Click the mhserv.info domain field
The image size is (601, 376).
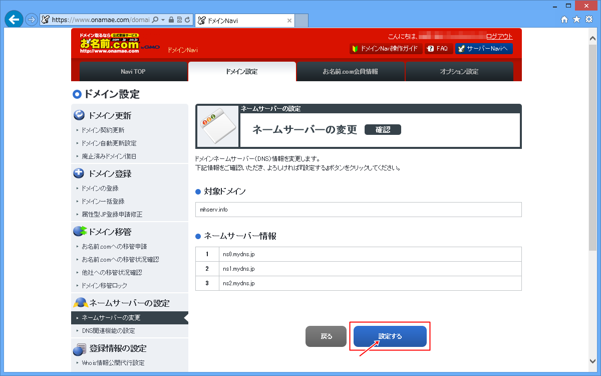358,209
